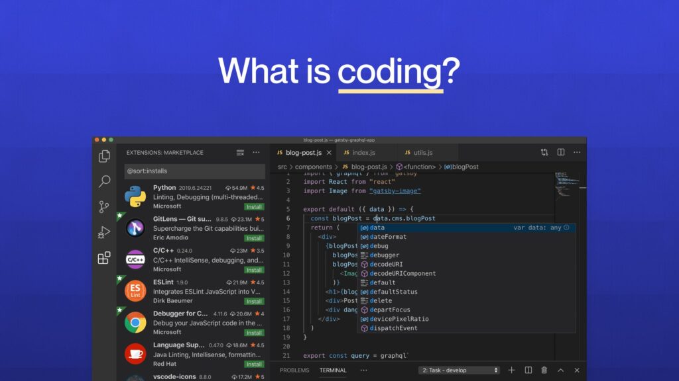Install the GitLens extension

pyautogui.click(x=254, y=238)
